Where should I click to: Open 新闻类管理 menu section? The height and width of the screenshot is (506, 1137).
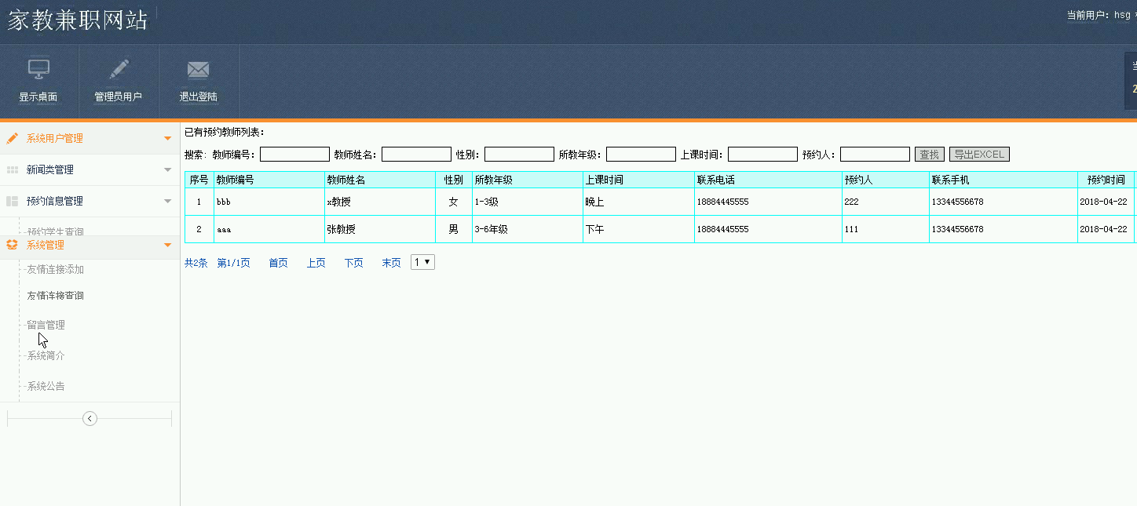pos(90,169)
